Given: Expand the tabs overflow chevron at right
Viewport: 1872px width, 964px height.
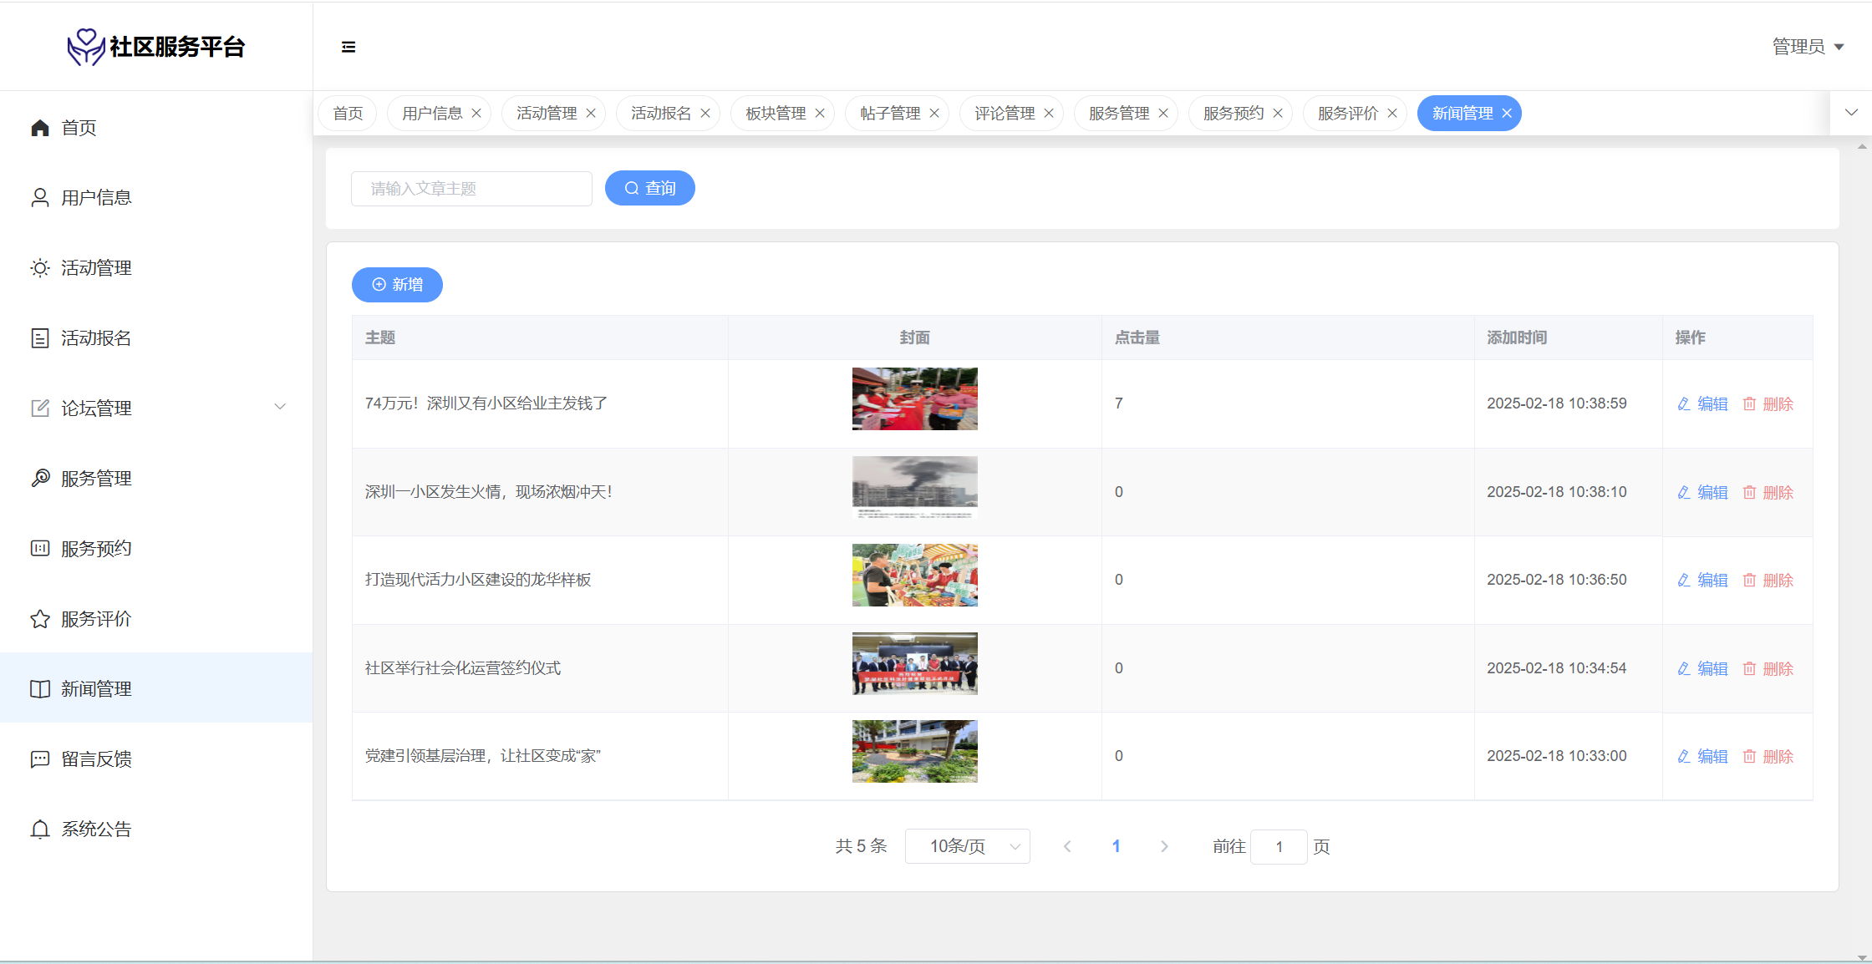Looking at the screenshot, I should point(1851,113).
